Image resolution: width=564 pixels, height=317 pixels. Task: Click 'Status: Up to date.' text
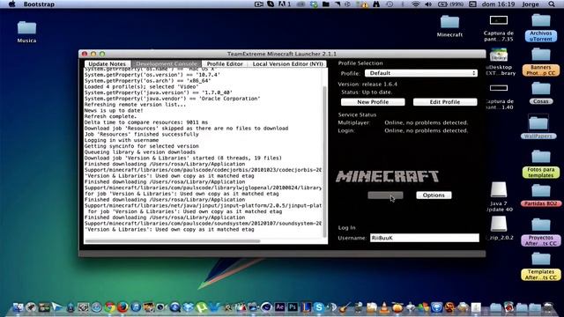click(367, 92)
